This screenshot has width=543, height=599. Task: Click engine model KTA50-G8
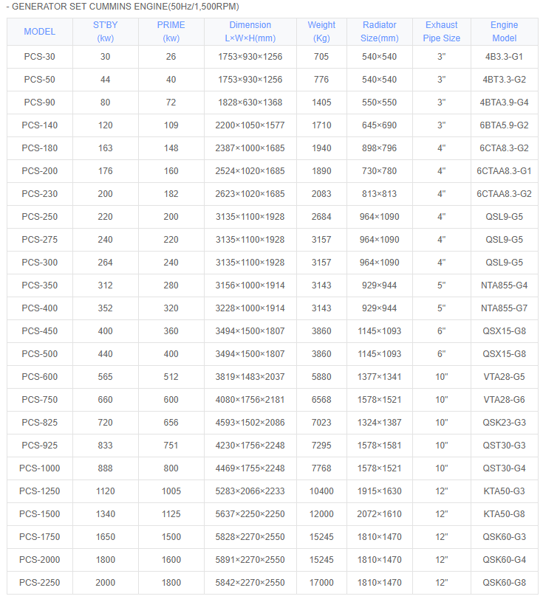[x=505, y=514]
